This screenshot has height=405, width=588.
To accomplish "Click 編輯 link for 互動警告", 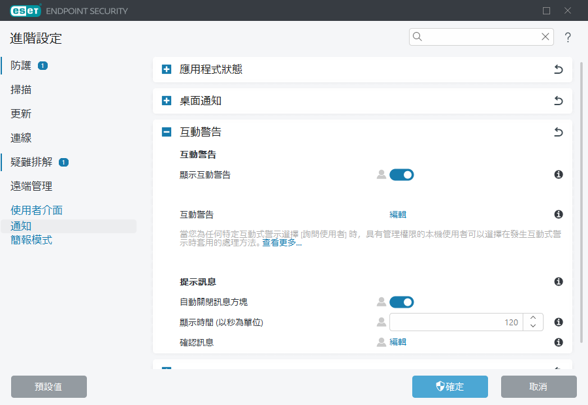I will 398,214.
